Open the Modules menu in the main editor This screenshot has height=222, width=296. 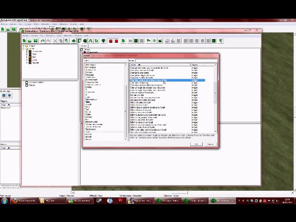64,24
